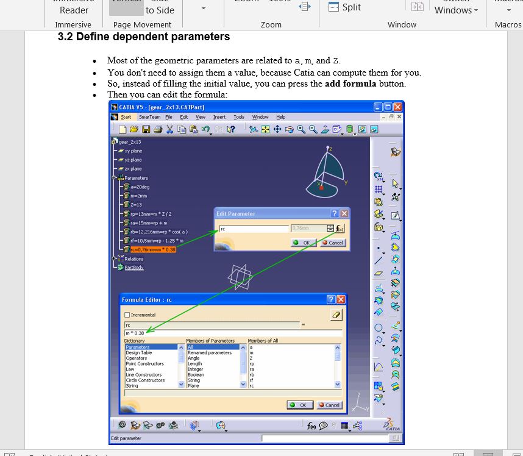Select the Cut scissors icon

click(170, 129)
